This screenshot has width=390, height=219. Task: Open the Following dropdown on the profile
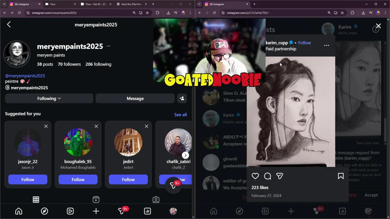[x=49, y=98]
